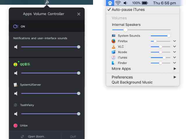Mute notifications and user-interface sounds speaker icon
This screenshot has width=189, height=139.
click(16, 47)
